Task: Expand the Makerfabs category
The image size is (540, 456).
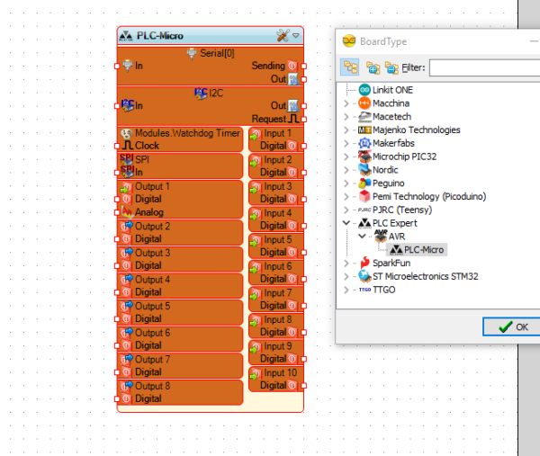Action: (x=346, y=143)
